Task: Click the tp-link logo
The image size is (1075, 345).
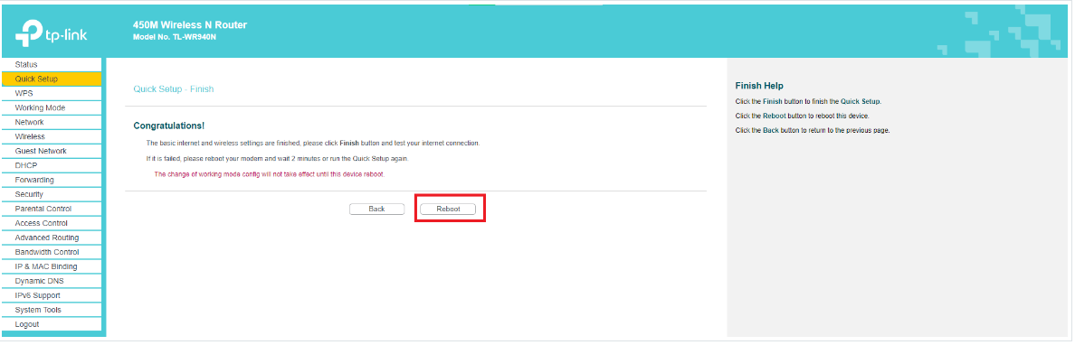Action: [51, 33]
